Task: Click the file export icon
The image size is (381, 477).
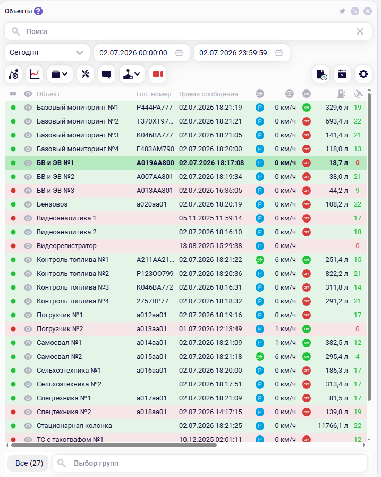Action: pyautogui.click(x=321, y=74)
